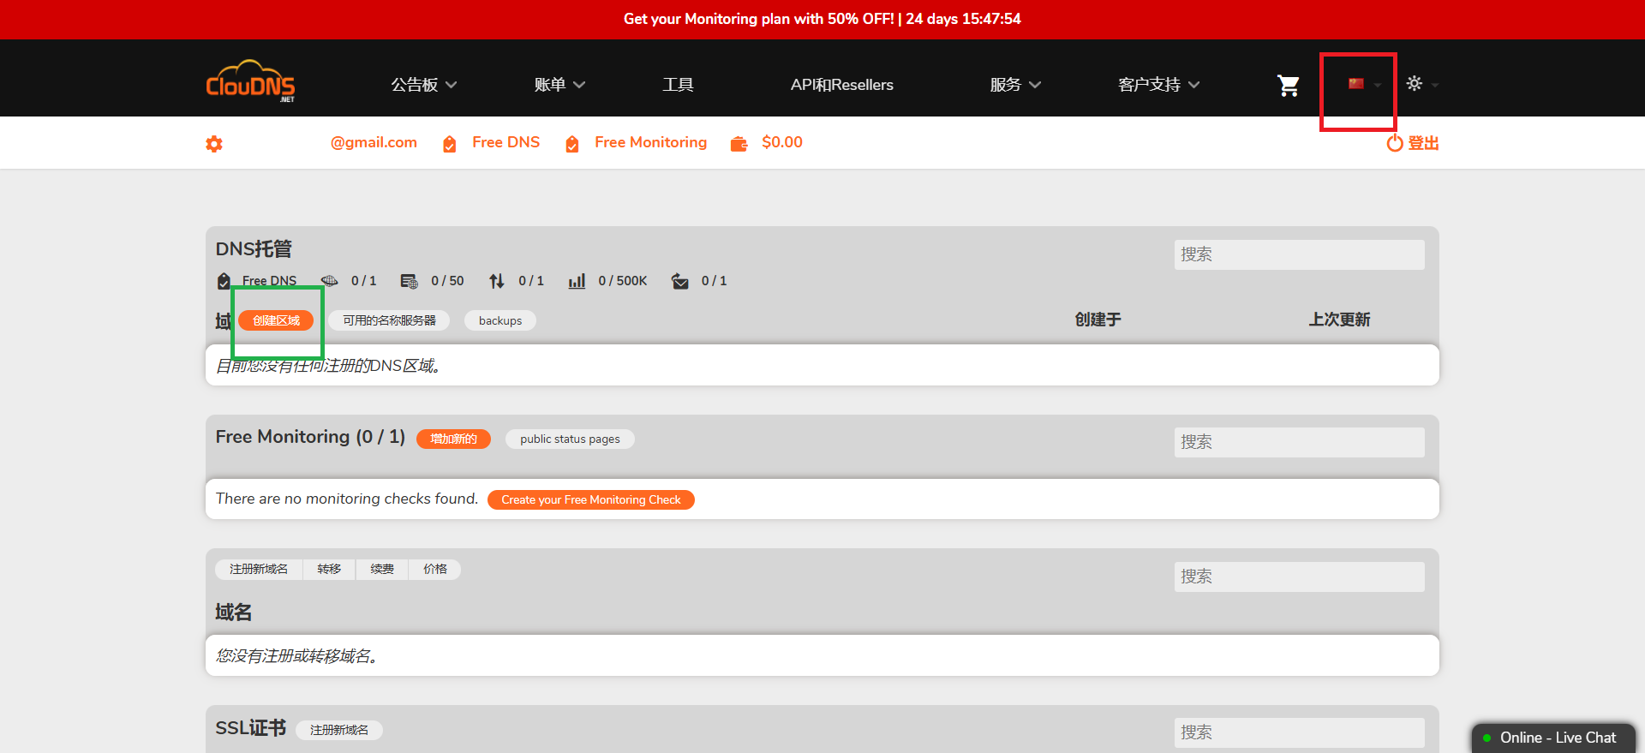Select the 转移 domain tab
The height and width of the screenshot is (753, 1645).
click(x=329, y=569)
